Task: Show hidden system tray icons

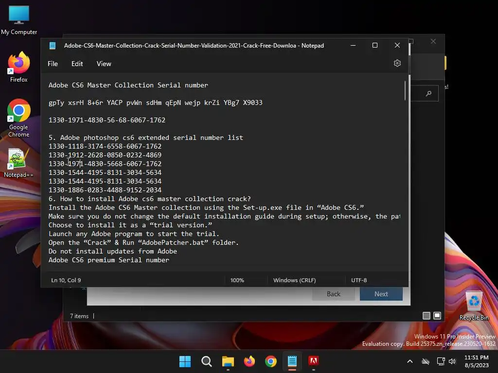Action: click(x=409, y=361)
